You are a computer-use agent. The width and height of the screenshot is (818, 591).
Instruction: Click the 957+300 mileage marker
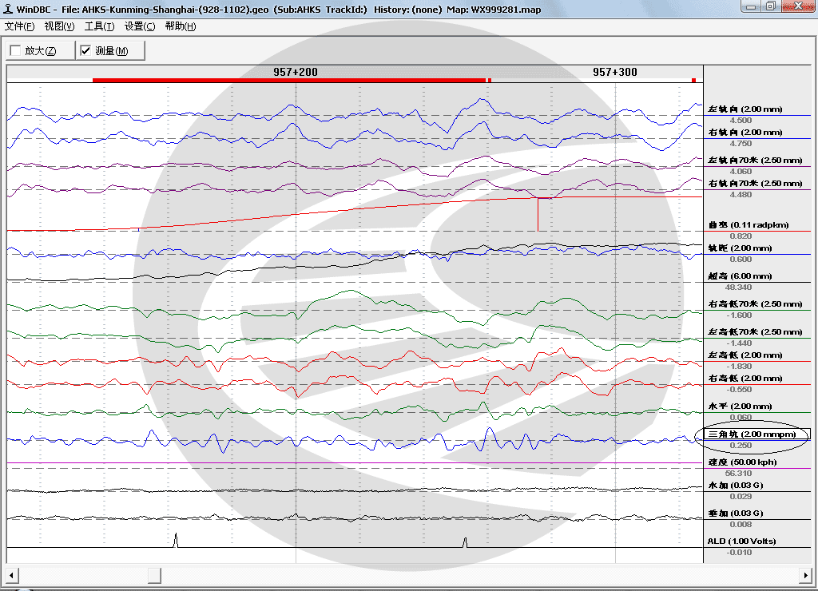tap(614, 72)
